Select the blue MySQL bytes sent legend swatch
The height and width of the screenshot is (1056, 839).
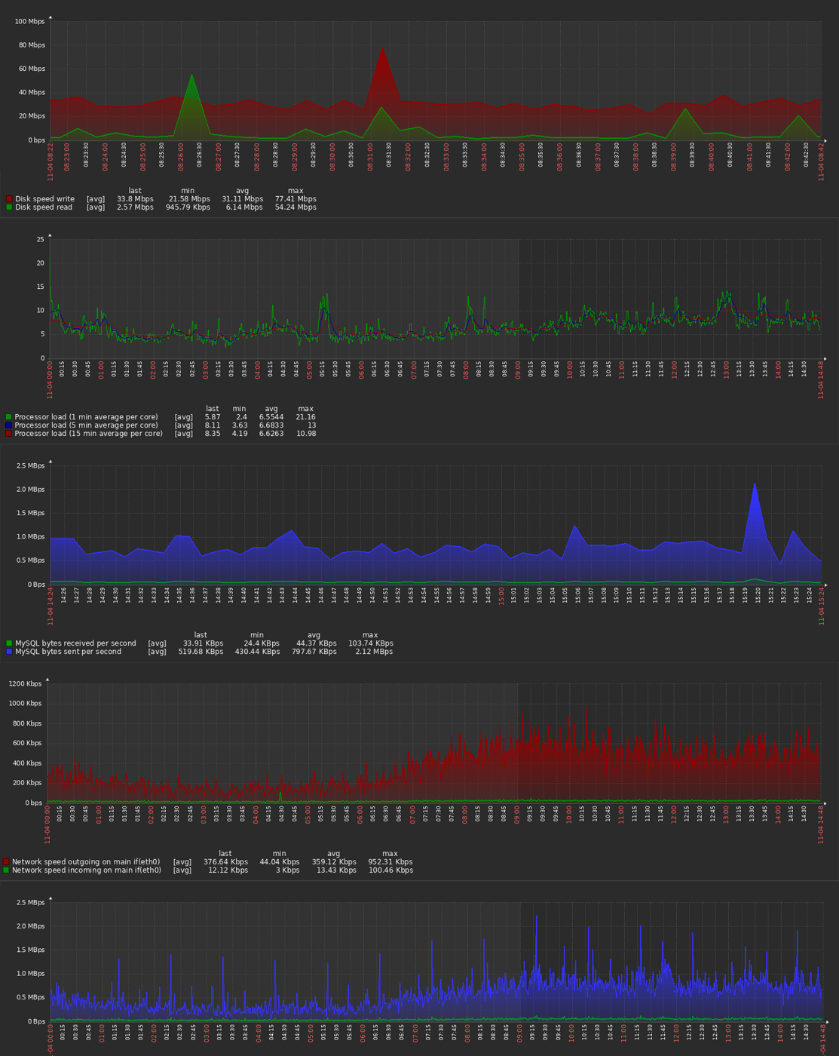coord(9,652)
